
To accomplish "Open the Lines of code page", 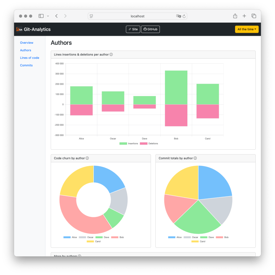I will pos(30,58).
